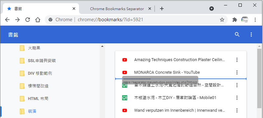Open the home page icon
The image size is (263, 118).
[38, 20]
